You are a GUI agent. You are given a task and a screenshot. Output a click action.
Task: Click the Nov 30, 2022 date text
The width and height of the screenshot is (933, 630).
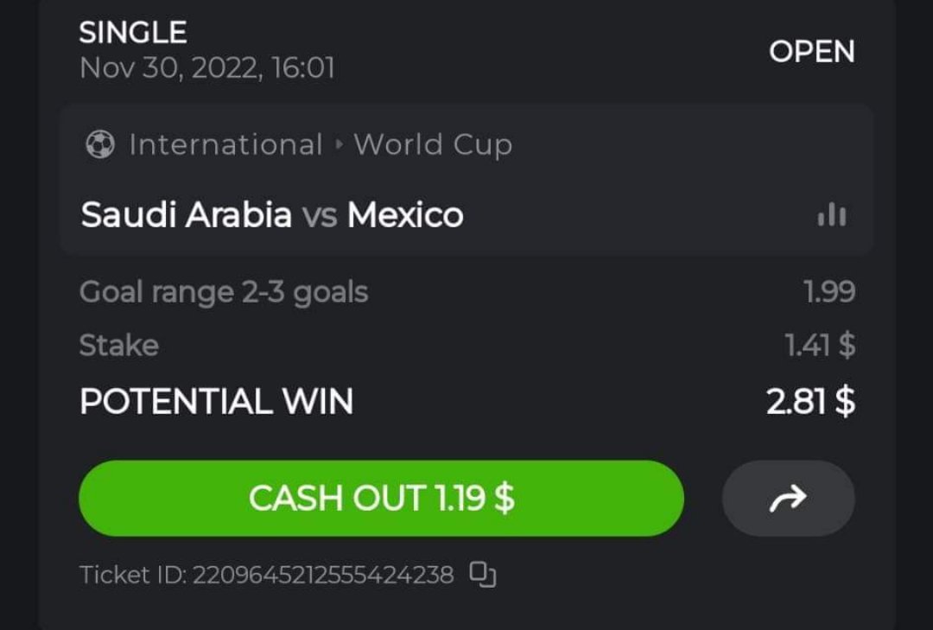point(207,68)
